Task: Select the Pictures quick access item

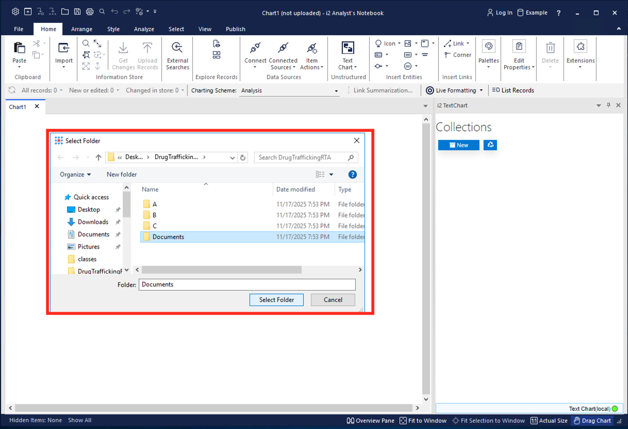Action: click(89, 246)
